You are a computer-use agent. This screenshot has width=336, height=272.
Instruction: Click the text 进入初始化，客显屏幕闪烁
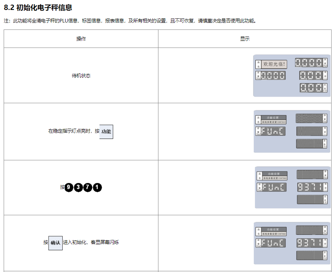[91, 243]
